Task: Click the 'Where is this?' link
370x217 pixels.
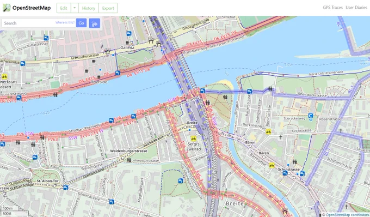Action: tap(65, 22)
